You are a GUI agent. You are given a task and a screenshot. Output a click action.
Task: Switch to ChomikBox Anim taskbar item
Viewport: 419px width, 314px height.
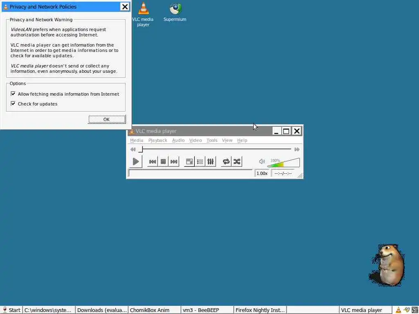(154, 310)
